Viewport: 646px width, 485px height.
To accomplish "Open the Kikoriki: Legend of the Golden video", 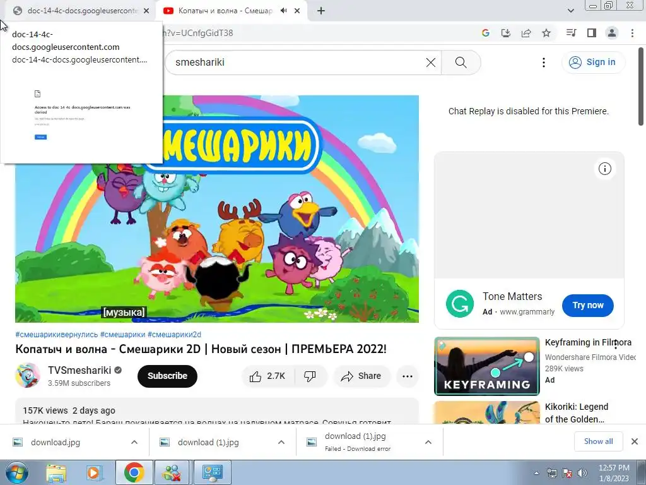I will point(577,413).
